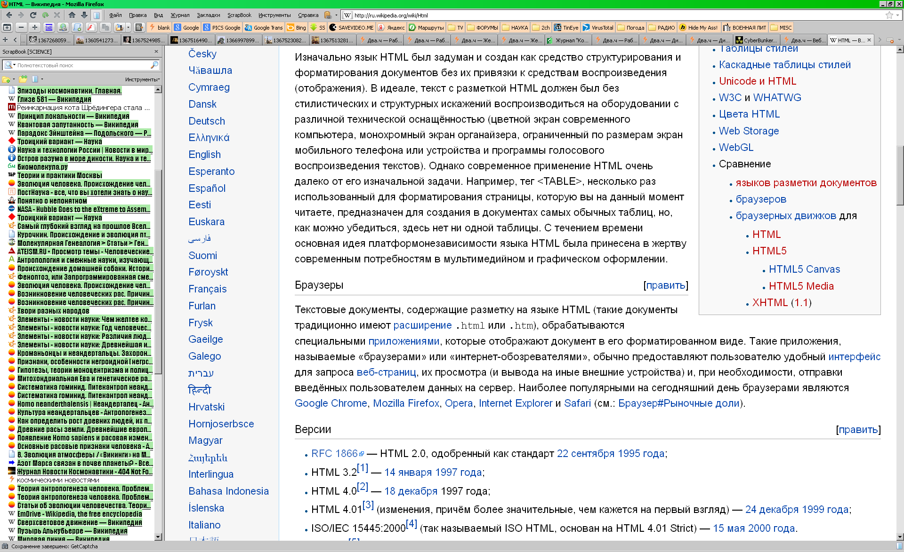The image size is (904, 552).
Task: Create new folder in ScrapBook sidebar
Action: tap(6, 79)
